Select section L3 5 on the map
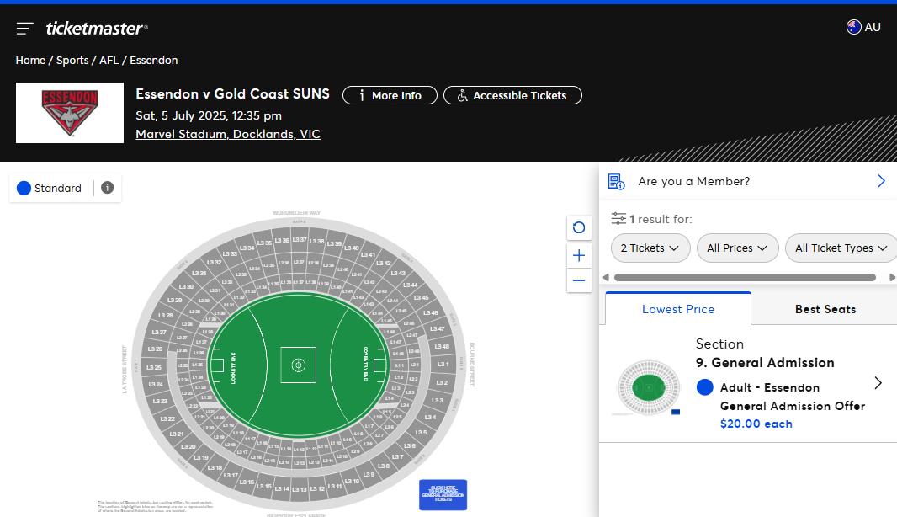 (x=421, y=432)
